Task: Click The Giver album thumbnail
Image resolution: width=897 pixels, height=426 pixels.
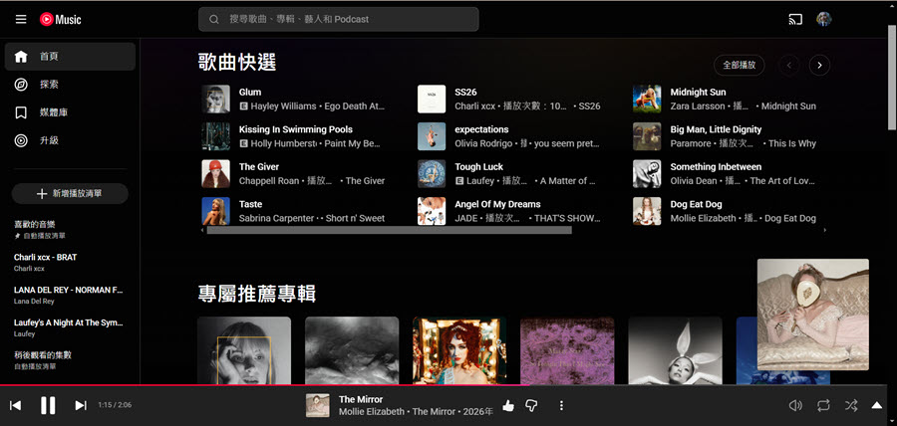Action: 215,173
